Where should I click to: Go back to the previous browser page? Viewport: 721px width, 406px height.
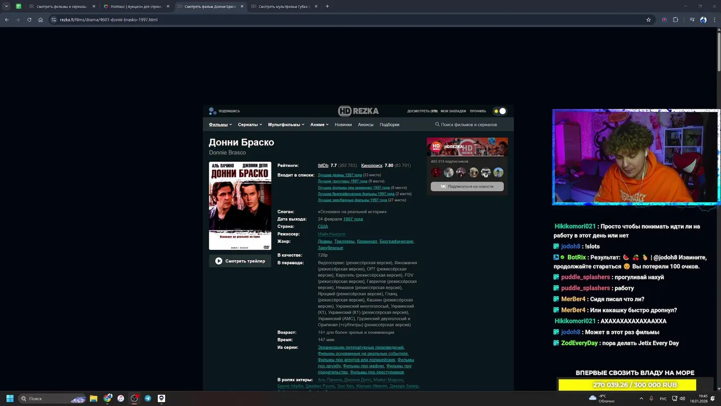click(7, 20)
